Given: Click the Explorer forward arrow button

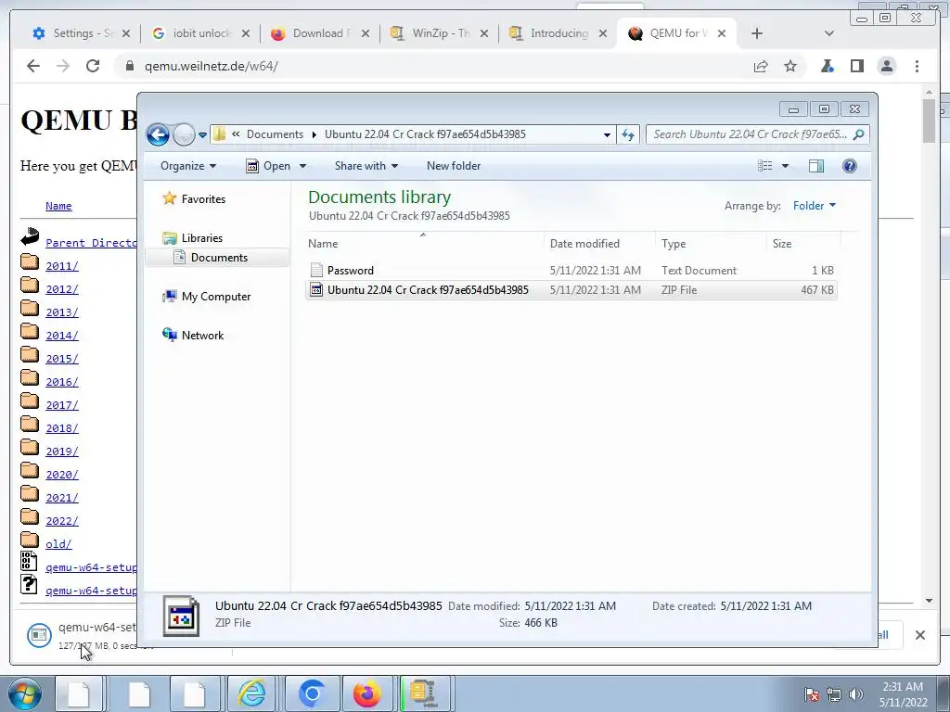Looking at the screenshot, I should click(x=185, y=134).
